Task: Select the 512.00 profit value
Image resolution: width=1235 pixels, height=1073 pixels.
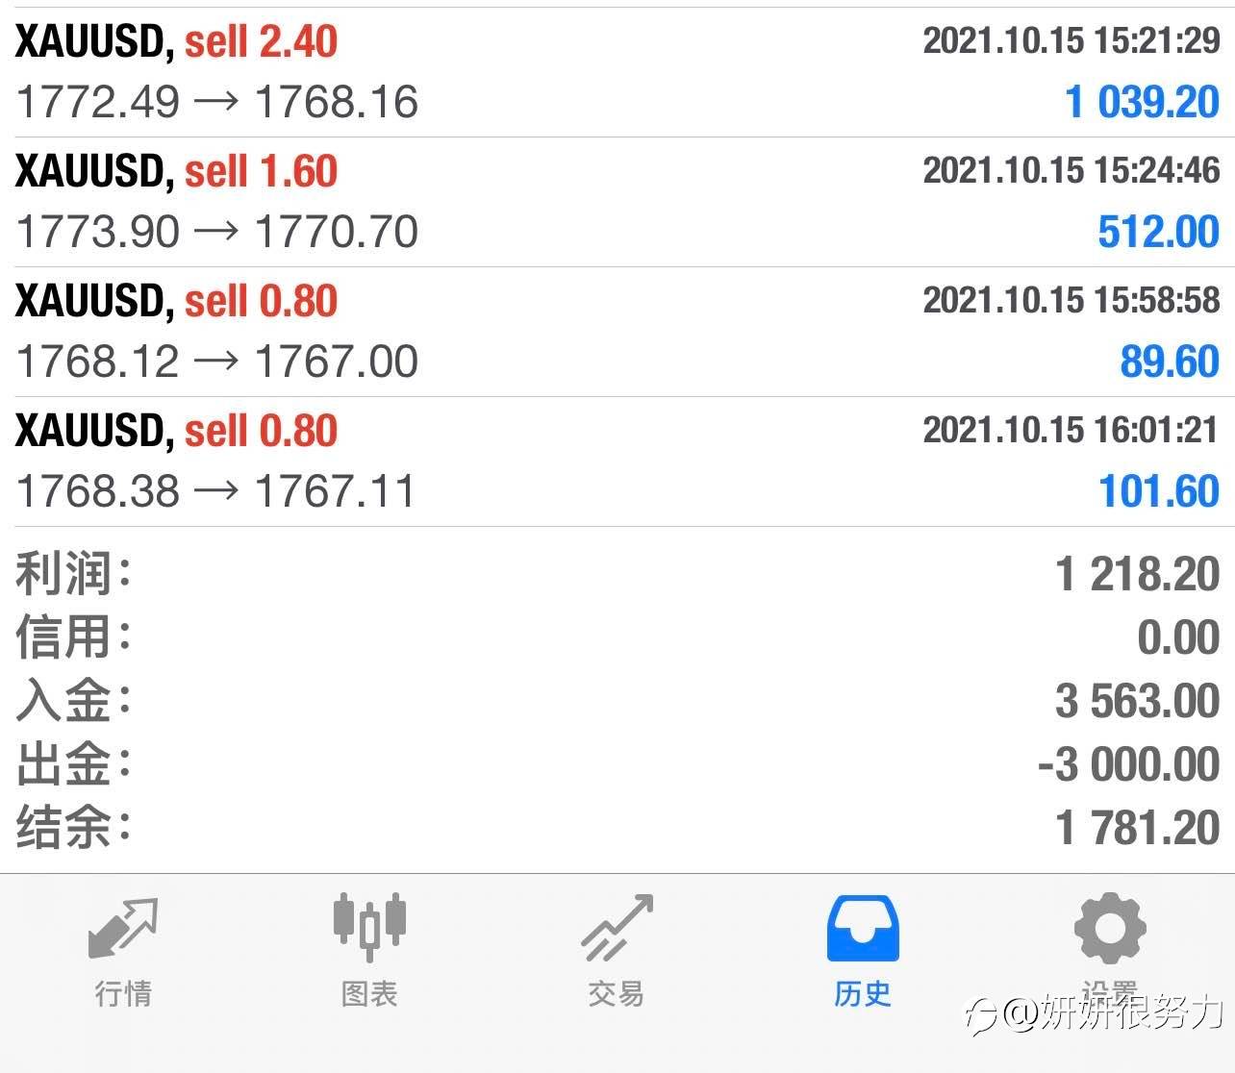Action: tap(1158, 232)
